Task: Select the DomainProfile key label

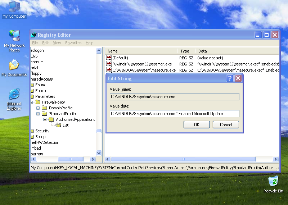Action: [60, 108]
